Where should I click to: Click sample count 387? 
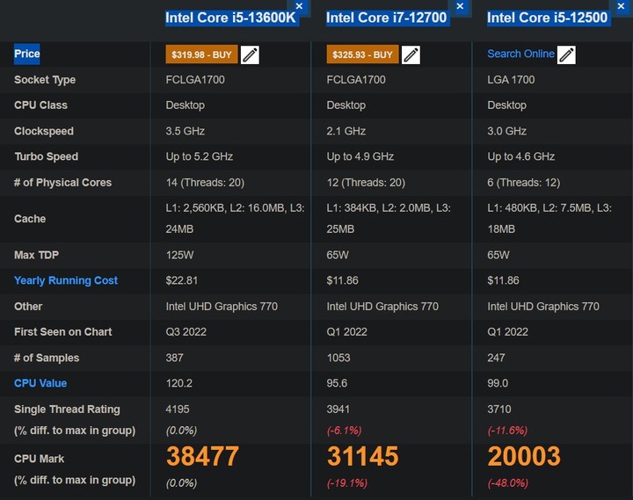tap(174, 358)
